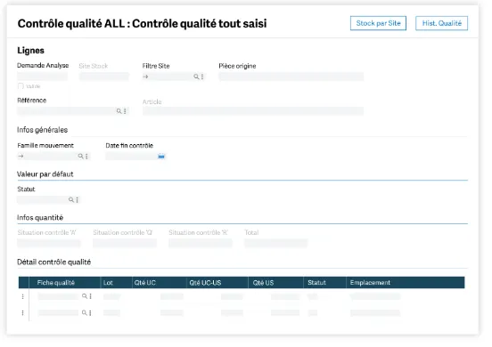Image resolution: width=492 pixels, height=347 pixels.
Task: Click the Situation contrôle 'Q' field
Action: (x=125, y=243)
